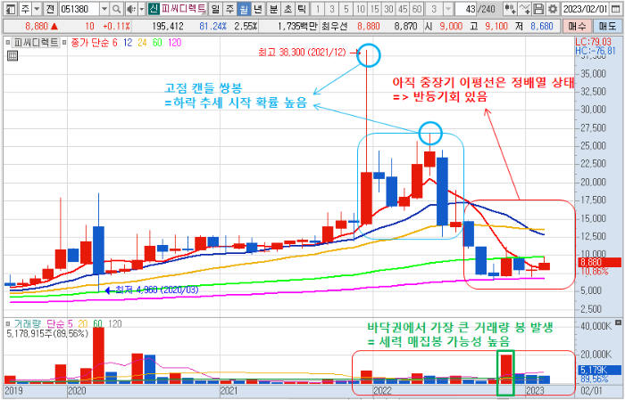The width and height of the screenshot is (625, 400).
Task: Select the 3 button beside 1
Action: 331,9
